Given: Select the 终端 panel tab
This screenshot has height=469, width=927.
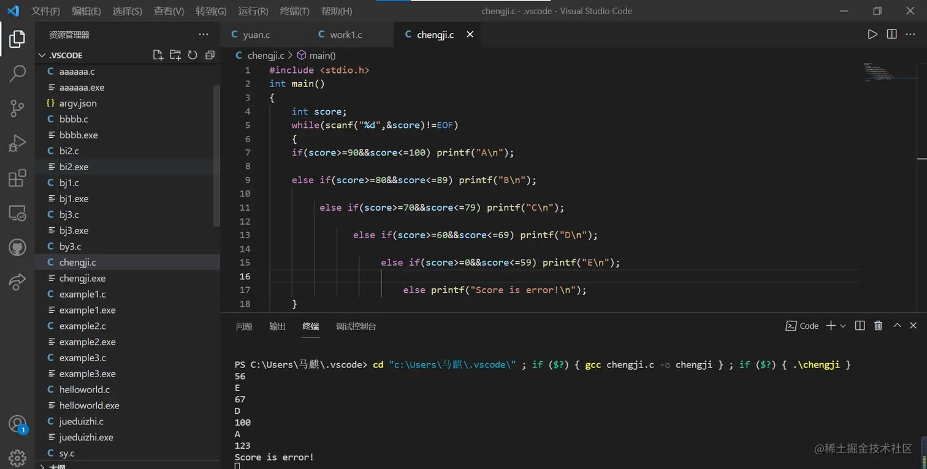Looking at the screenshot, I should point(311,326).
